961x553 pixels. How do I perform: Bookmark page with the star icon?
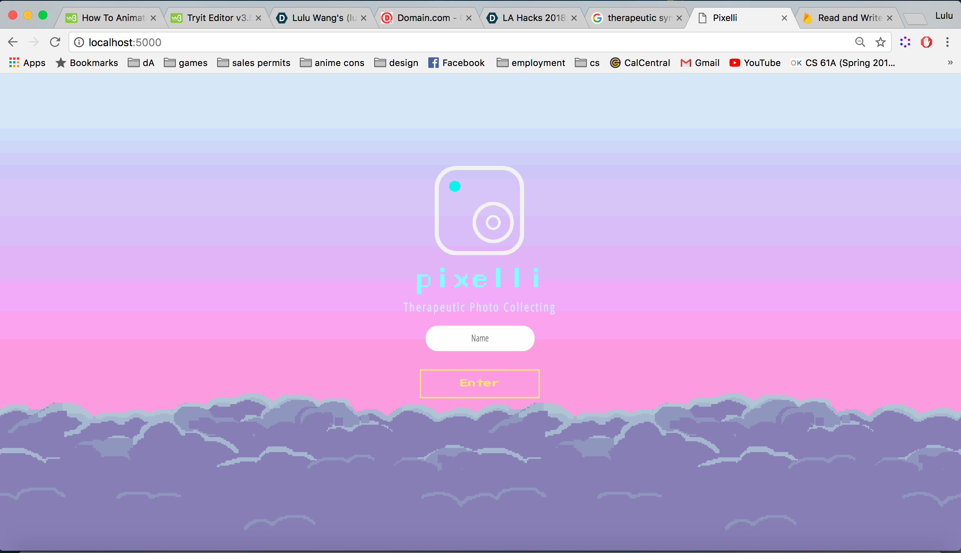tap(881, 42)
